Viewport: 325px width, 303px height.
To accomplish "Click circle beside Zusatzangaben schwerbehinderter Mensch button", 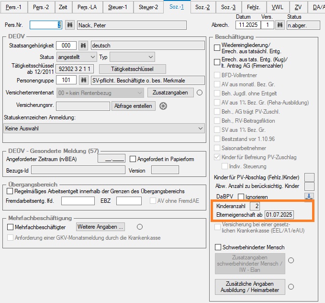I will pos(291,260).
